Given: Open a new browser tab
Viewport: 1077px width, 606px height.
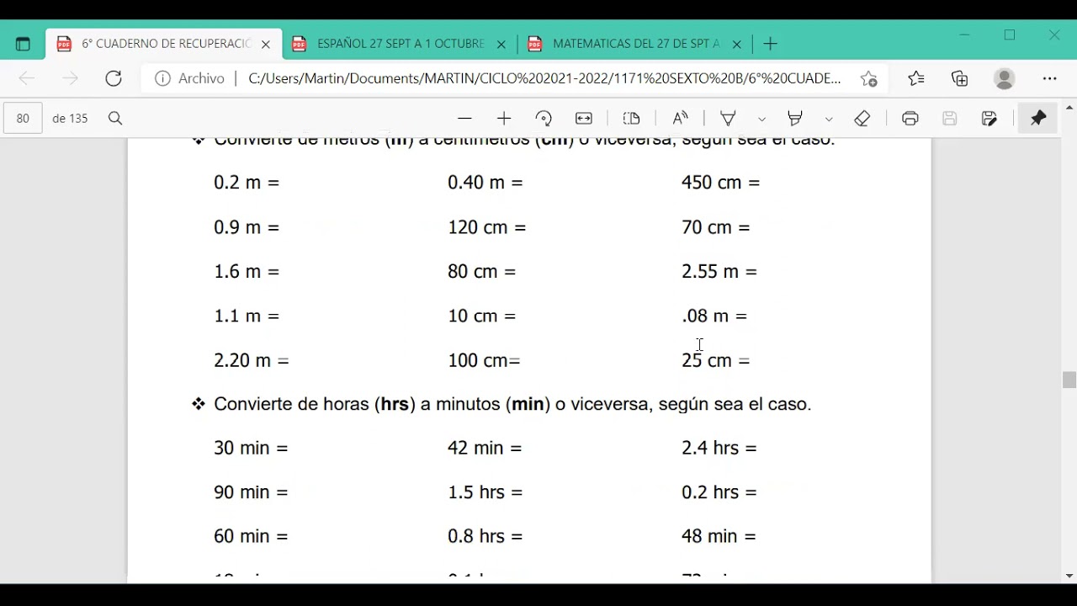Looking at the screenshot, I should (771, 44).
